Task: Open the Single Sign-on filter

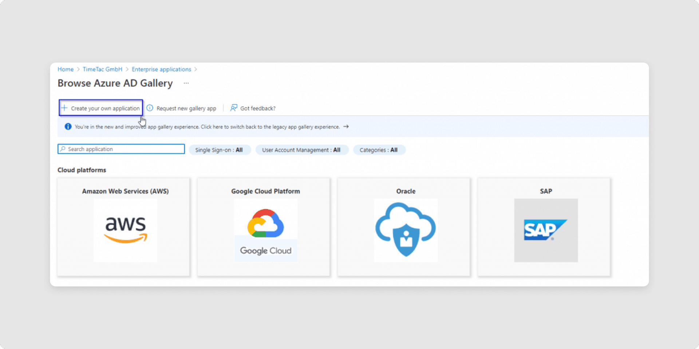Action: 219,150
